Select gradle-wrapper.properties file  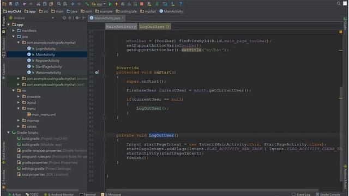click(x=41, y=150)
